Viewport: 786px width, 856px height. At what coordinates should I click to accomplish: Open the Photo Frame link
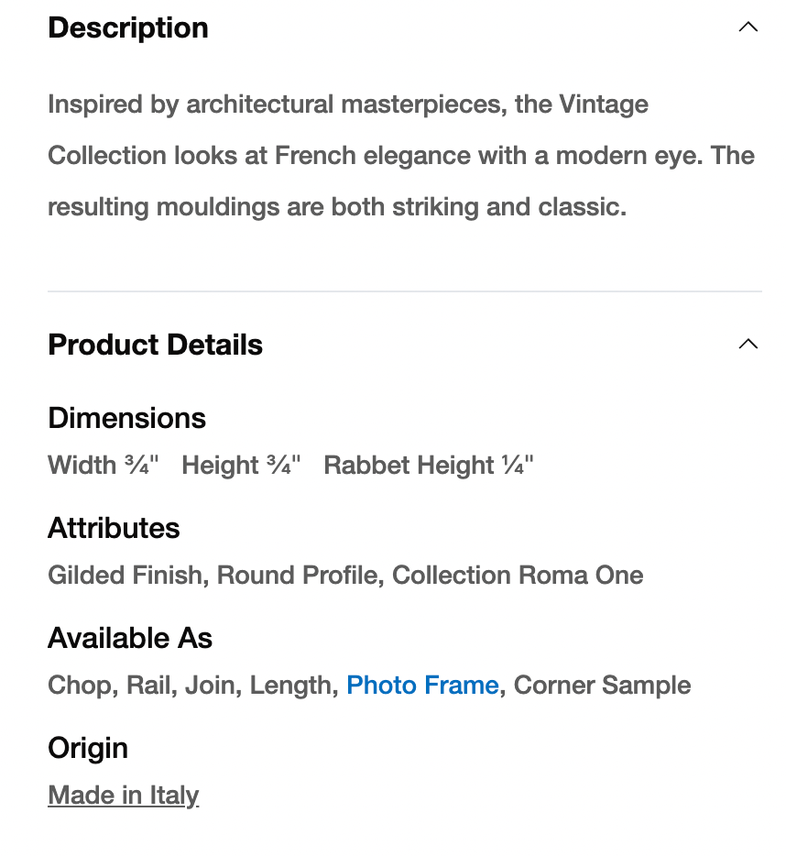click(422, 685)
